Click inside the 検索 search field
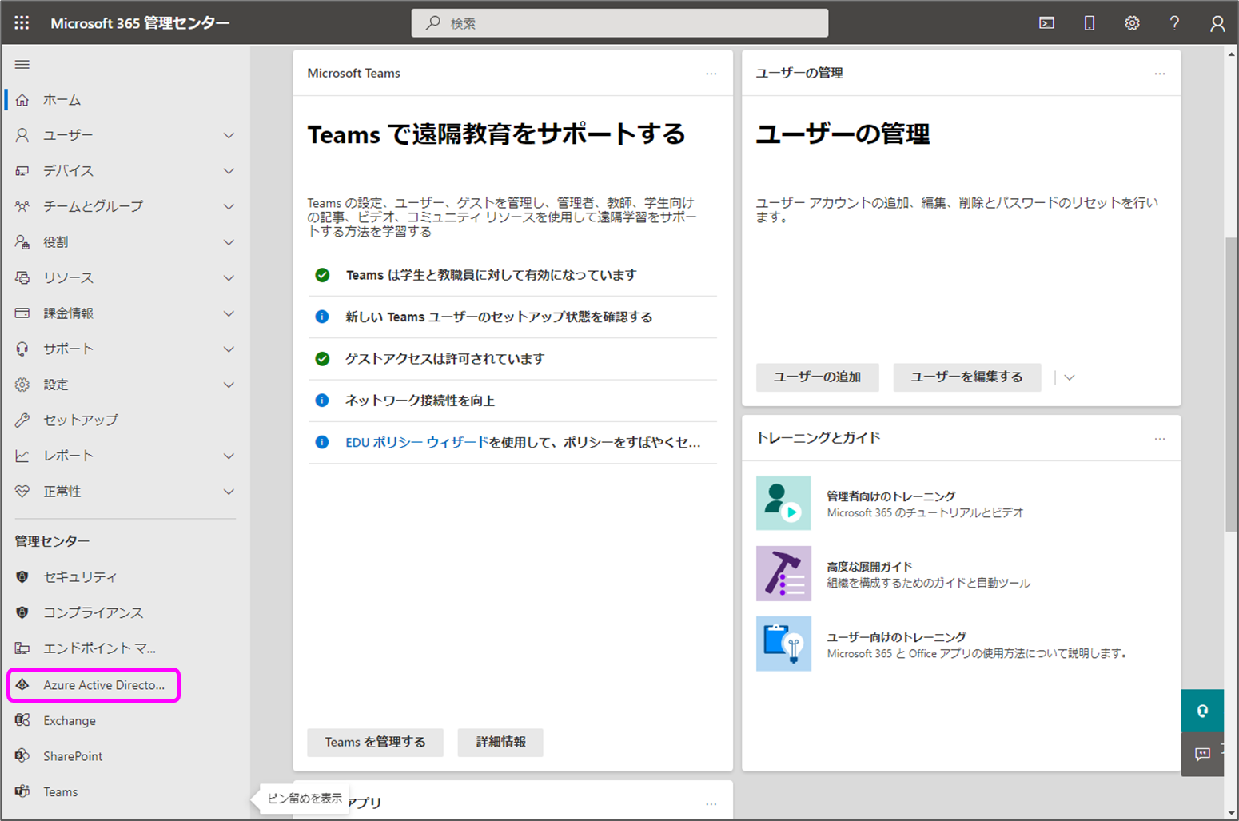The width and height of the screenshot is (1239, 821). [619, 22]
